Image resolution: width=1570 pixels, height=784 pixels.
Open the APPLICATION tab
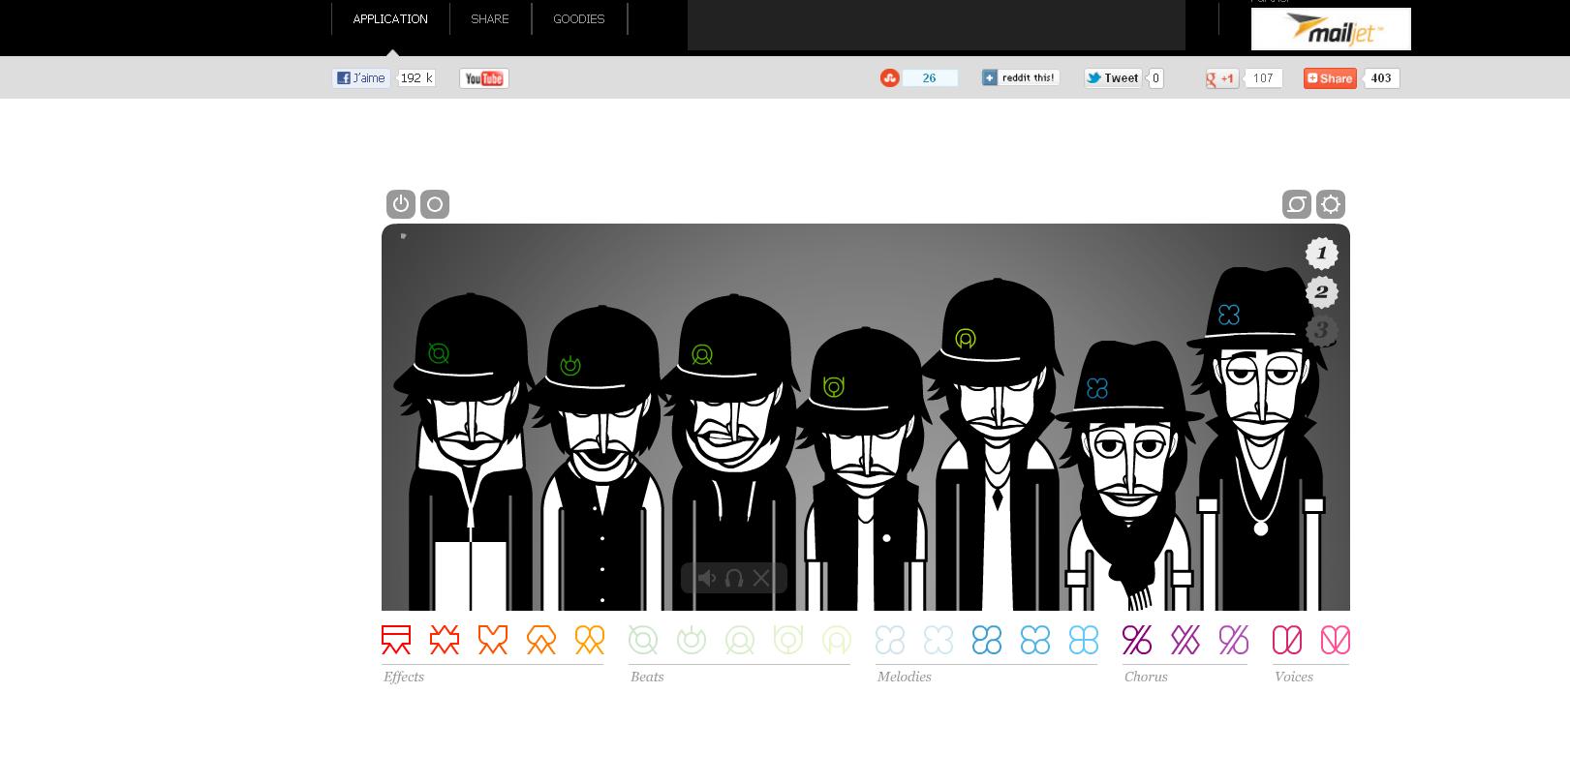[390, 19]
